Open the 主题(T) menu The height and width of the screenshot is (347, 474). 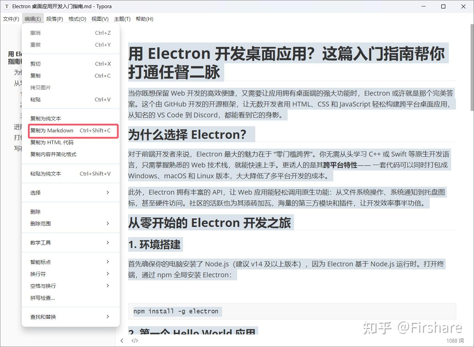(122, 19)
